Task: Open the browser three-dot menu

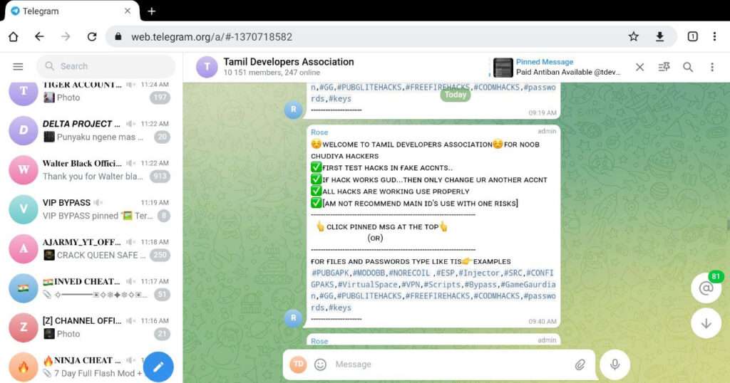Action: pyautogui.click(x=714, y=37)
